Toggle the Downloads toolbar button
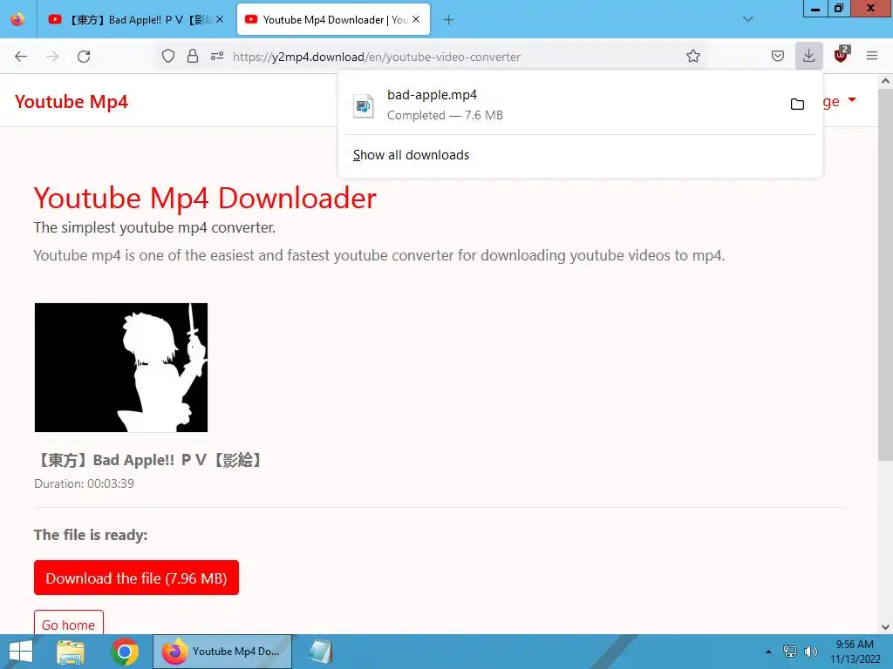This screenshot has height=669, width=893. tap(808, 57)
